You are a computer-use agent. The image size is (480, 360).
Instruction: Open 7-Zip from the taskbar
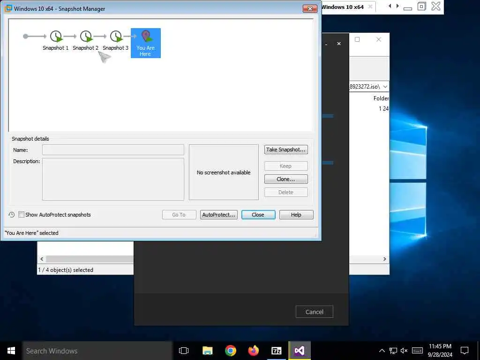277,351
